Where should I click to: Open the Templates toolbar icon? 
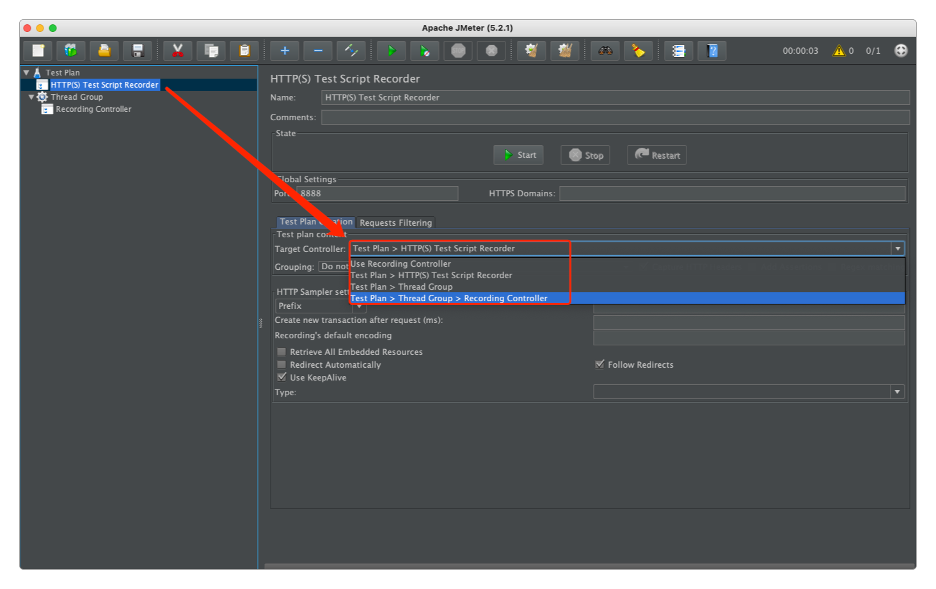(71, 51)
